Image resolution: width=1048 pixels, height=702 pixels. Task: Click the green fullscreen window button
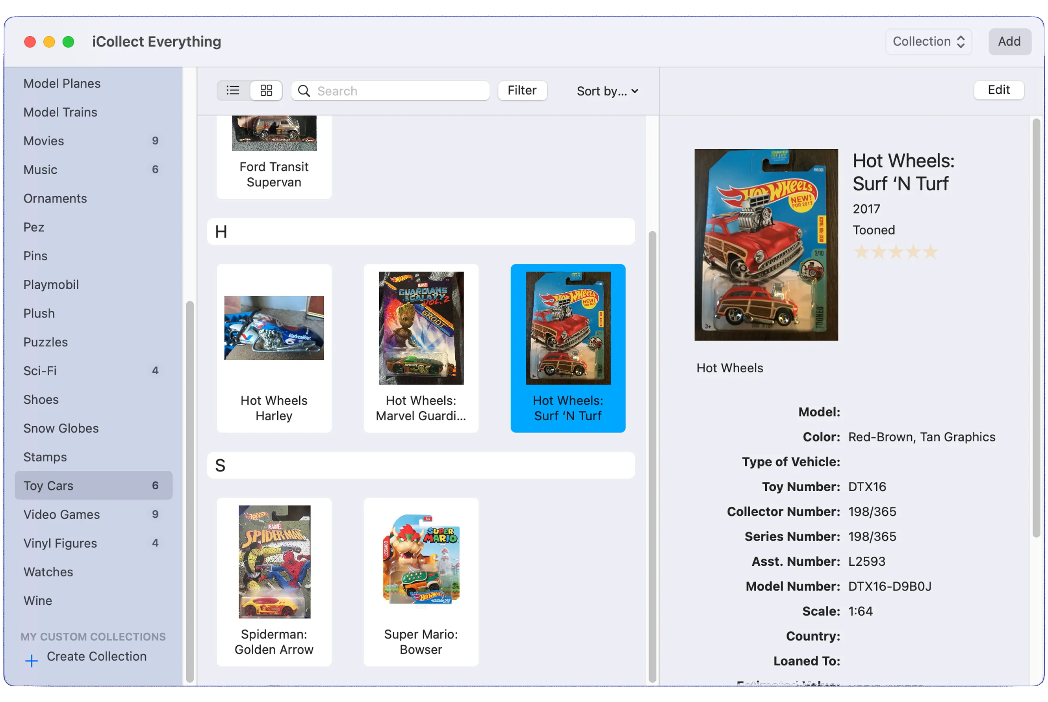tap(69, 42)
